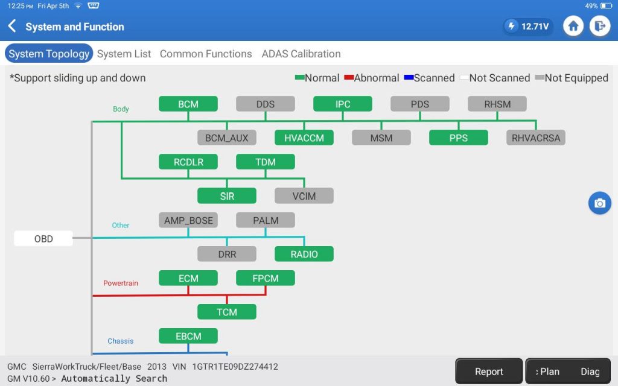Viewport: 618px width, 386px height.
Task: Tap the Plan Diag button
Action: [567, 372]
